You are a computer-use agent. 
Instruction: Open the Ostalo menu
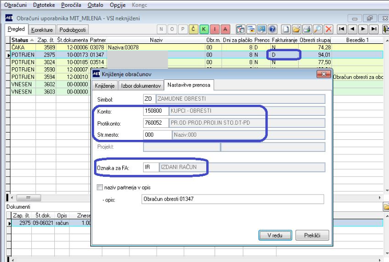point(95,5)
